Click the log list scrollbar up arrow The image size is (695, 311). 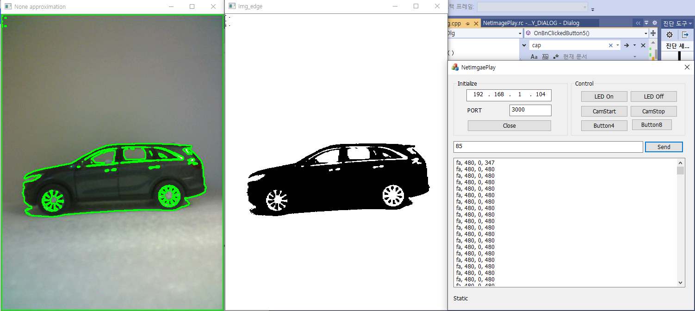click(680, 162)
